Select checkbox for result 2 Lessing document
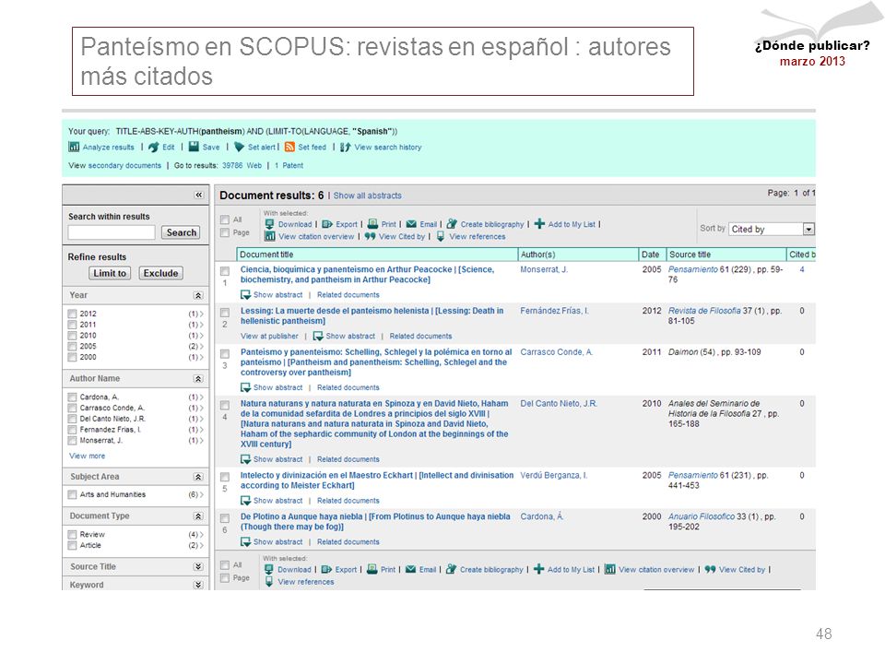This screenshot has width=885, height=664. coord(225,313)
